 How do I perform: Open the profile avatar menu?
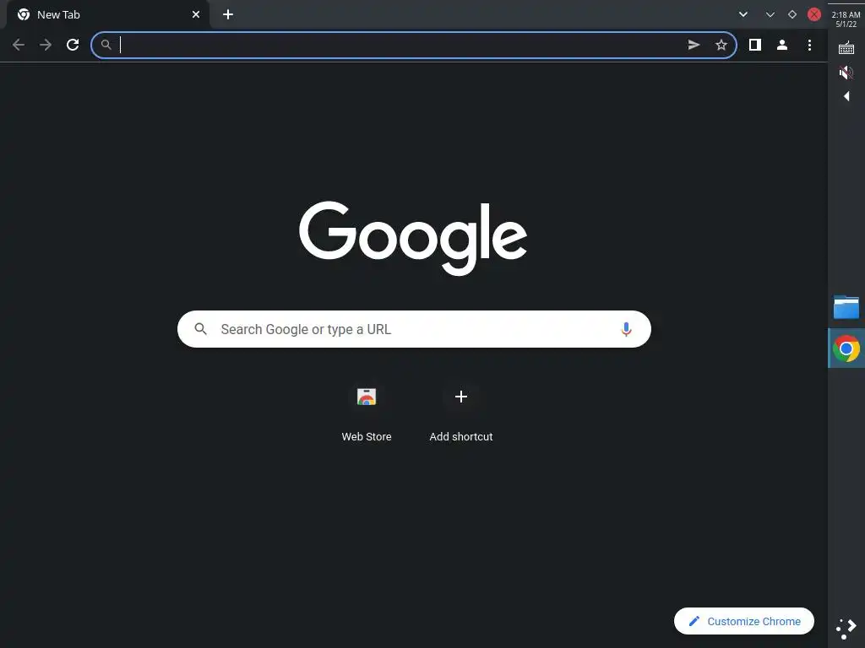point(781,45)
